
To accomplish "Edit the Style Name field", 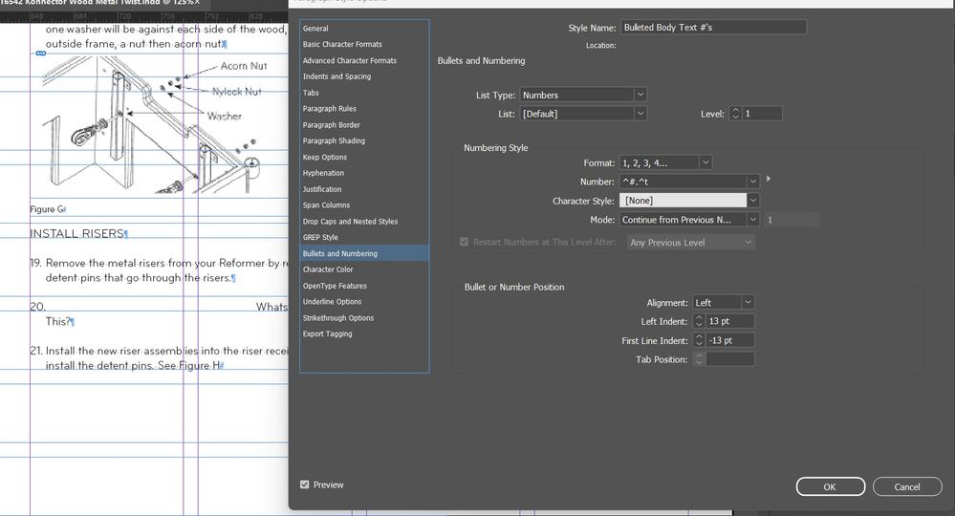I will tap(713, 28).
